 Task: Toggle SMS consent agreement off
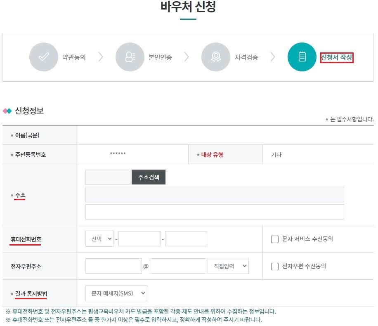click(275, 239)
